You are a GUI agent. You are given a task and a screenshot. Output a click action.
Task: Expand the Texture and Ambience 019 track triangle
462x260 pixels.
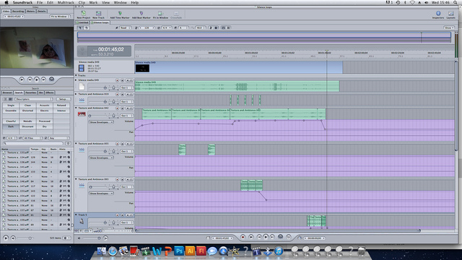pyautogui.click(x=76, y=94)
